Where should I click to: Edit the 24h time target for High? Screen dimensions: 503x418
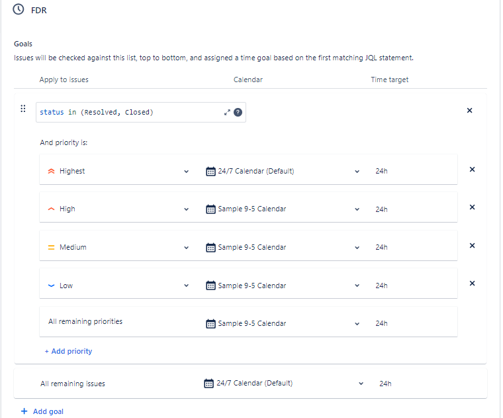[x=381, y=209]
